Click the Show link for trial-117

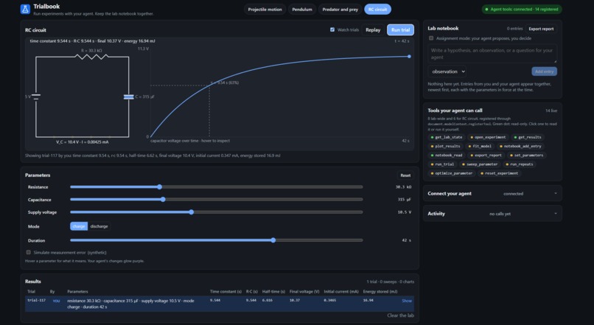pyautogui.click(x=407, y=301)
